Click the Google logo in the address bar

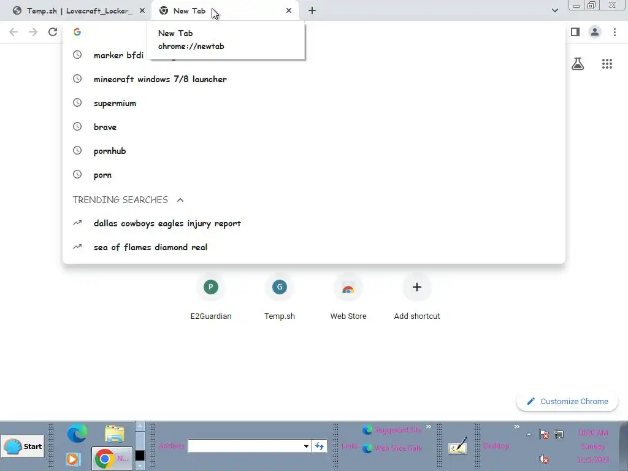77,32
